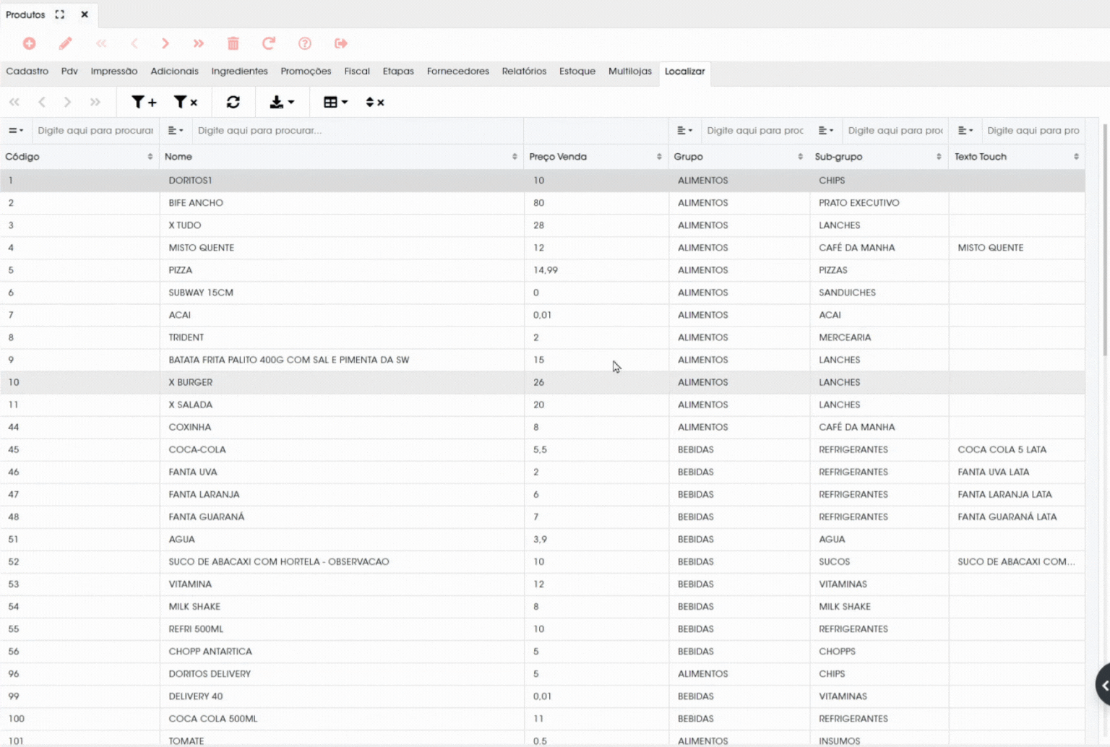Sort by the Preço Venda column sort arrows
1110x747 pixels.
click(659, 157)
